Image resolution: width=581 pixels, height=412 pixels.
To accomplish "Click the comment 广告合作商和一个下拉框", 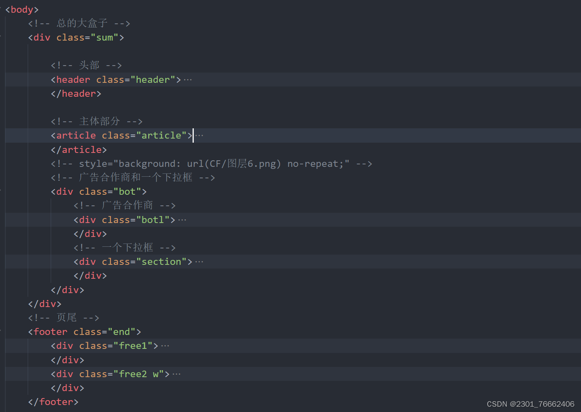I will point(133,178).
